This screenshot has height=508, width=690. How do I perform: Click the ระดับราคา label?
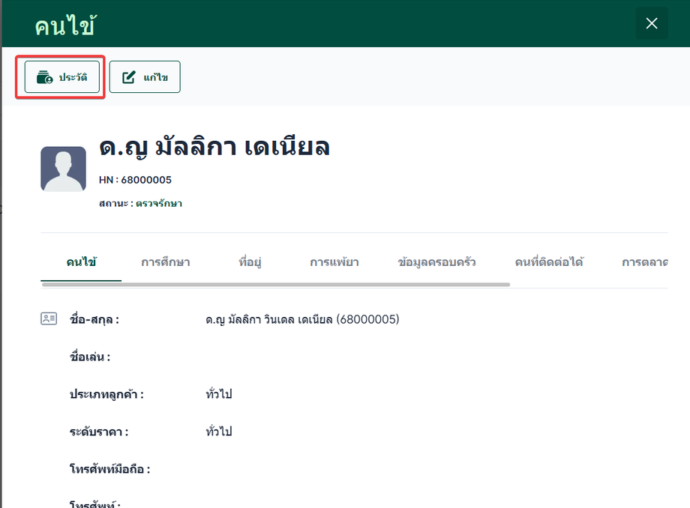coord(99,432)
